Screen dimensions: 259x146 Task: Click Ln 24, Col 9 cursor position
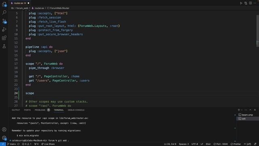(170, 144)
